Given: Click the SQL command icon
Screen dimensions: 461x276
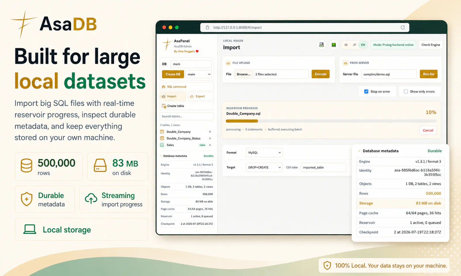Looking at the screenshot, I should point(164,87).
